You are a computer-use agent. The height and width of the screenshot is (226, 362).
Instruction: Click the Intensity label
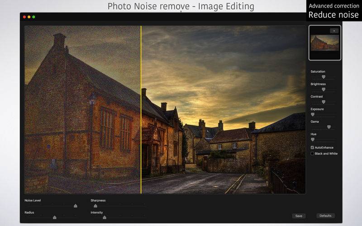coord(97,212)
